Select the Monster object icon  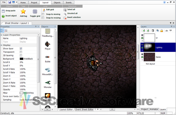point(48,82)
